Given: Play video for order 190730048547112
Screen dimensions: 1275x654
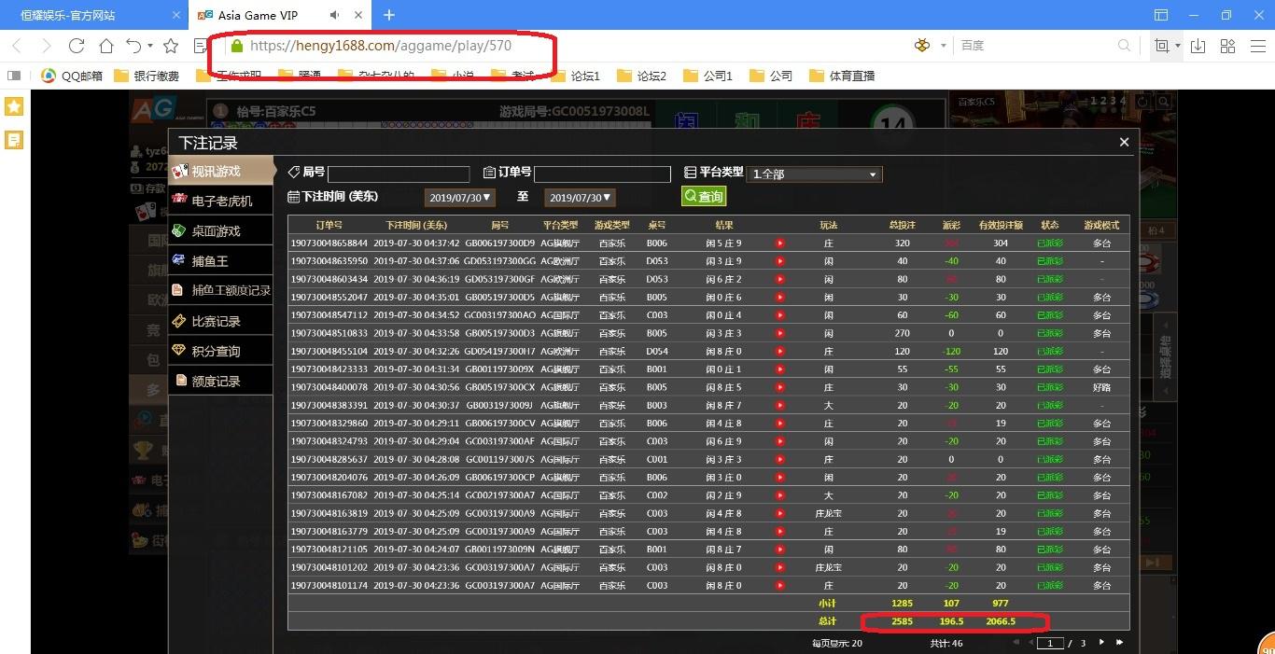Looking at the screenshot, I should pos(780,315).
